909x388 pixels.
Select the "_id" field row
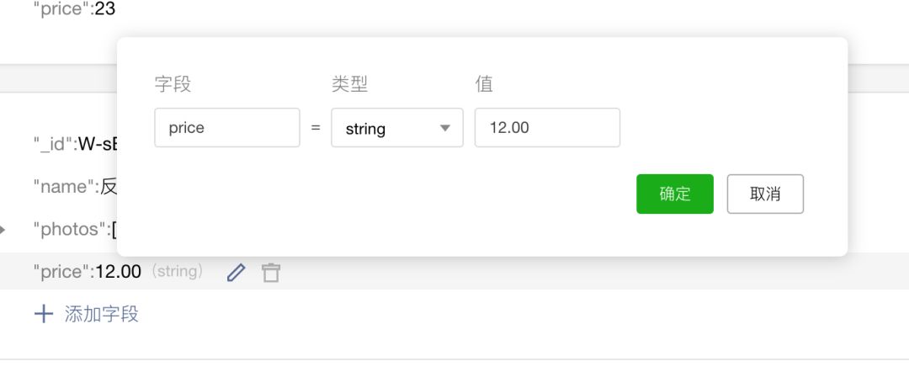(x=76, y=144)
